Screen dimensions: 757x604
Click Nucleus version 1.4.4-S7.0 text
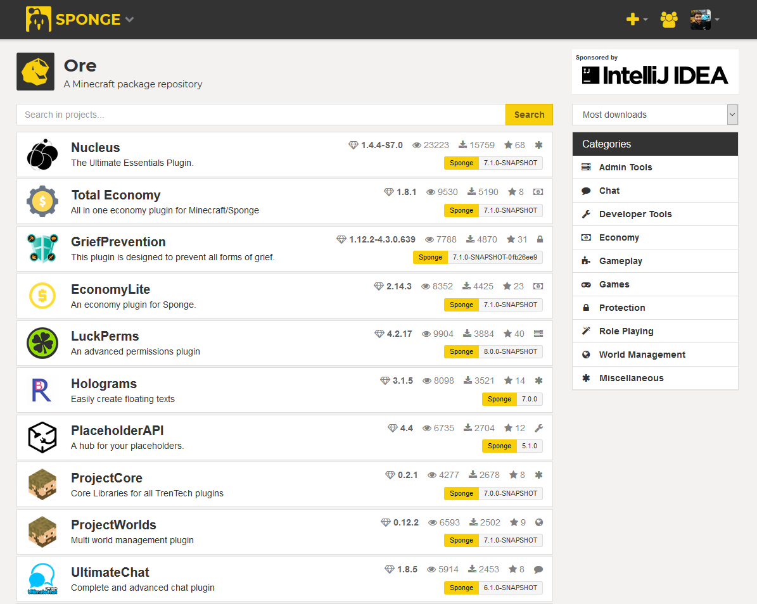382,145
